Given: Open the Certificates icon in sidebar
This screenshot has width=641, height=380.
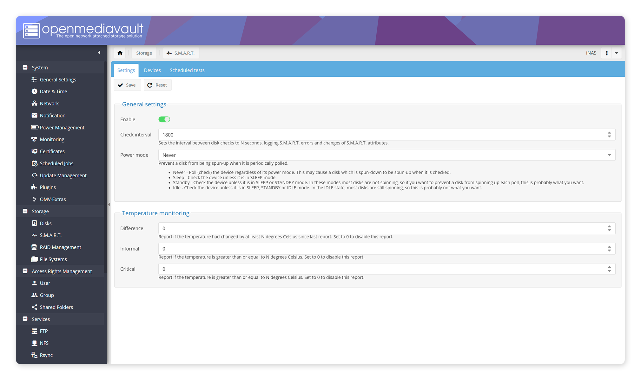Looking at the screenshot, I should click(34, 151).
